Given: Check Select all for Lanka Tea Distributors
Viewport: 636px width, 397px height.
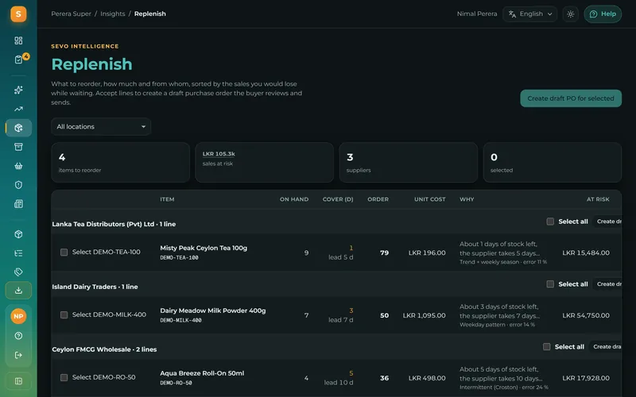Looking at the screenshot, I should coord(550,222).
